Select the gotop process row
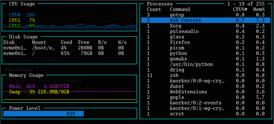274x124 pixels. pos(206,15)
